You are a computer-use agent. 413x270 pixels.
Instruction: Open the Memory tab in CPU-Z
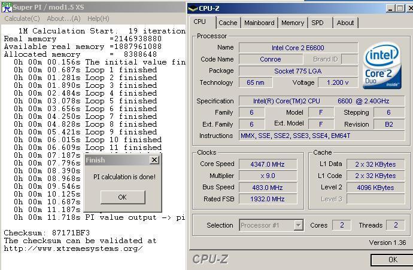tap(292, 23)
